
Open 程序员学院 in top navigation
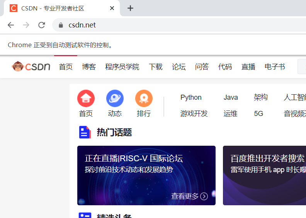click(x=122, y=67)
